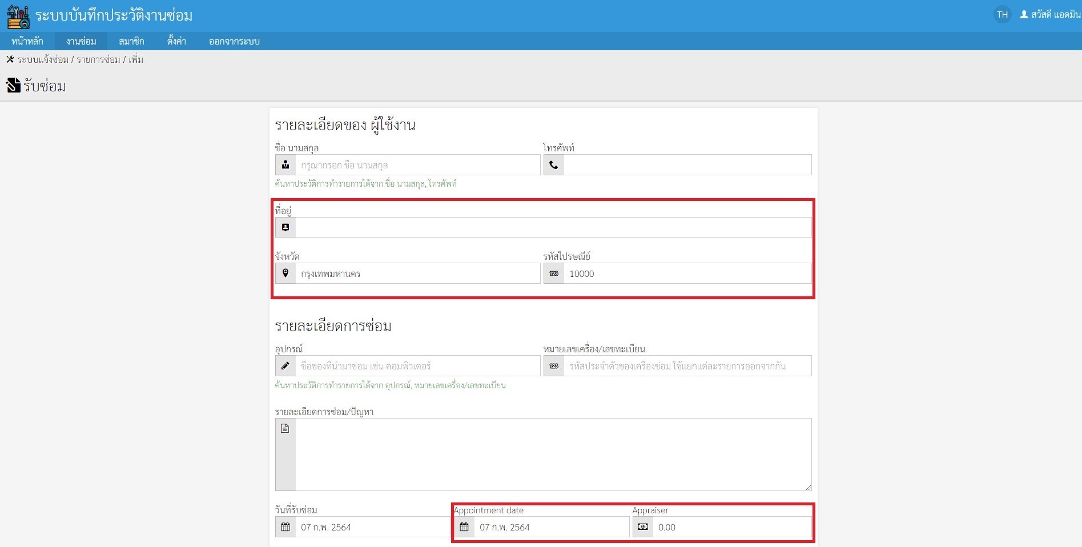Click the money icon beside Appraiser field

pyautogui.click(x=642, y=527)
